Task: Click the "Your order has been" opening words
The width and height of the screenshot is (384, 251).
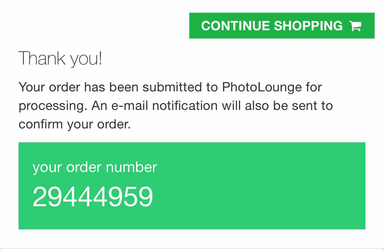Action: (78, 87)
